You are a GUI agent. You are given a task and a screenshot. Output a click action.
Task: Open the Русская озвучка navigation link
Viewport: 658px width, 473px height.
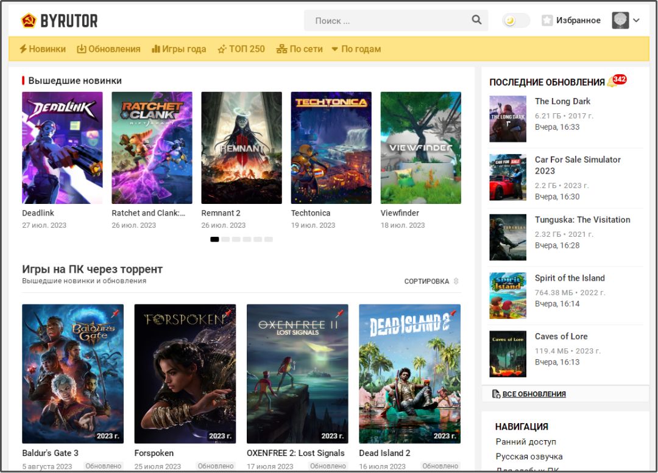tap(529, 456)
